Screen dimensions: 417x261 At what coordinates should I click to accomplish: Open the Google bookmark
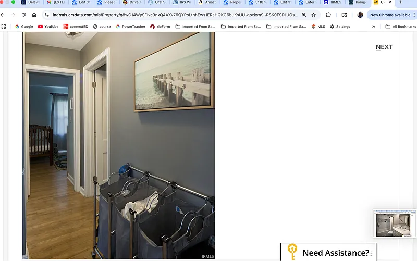[x=24, y=27]
